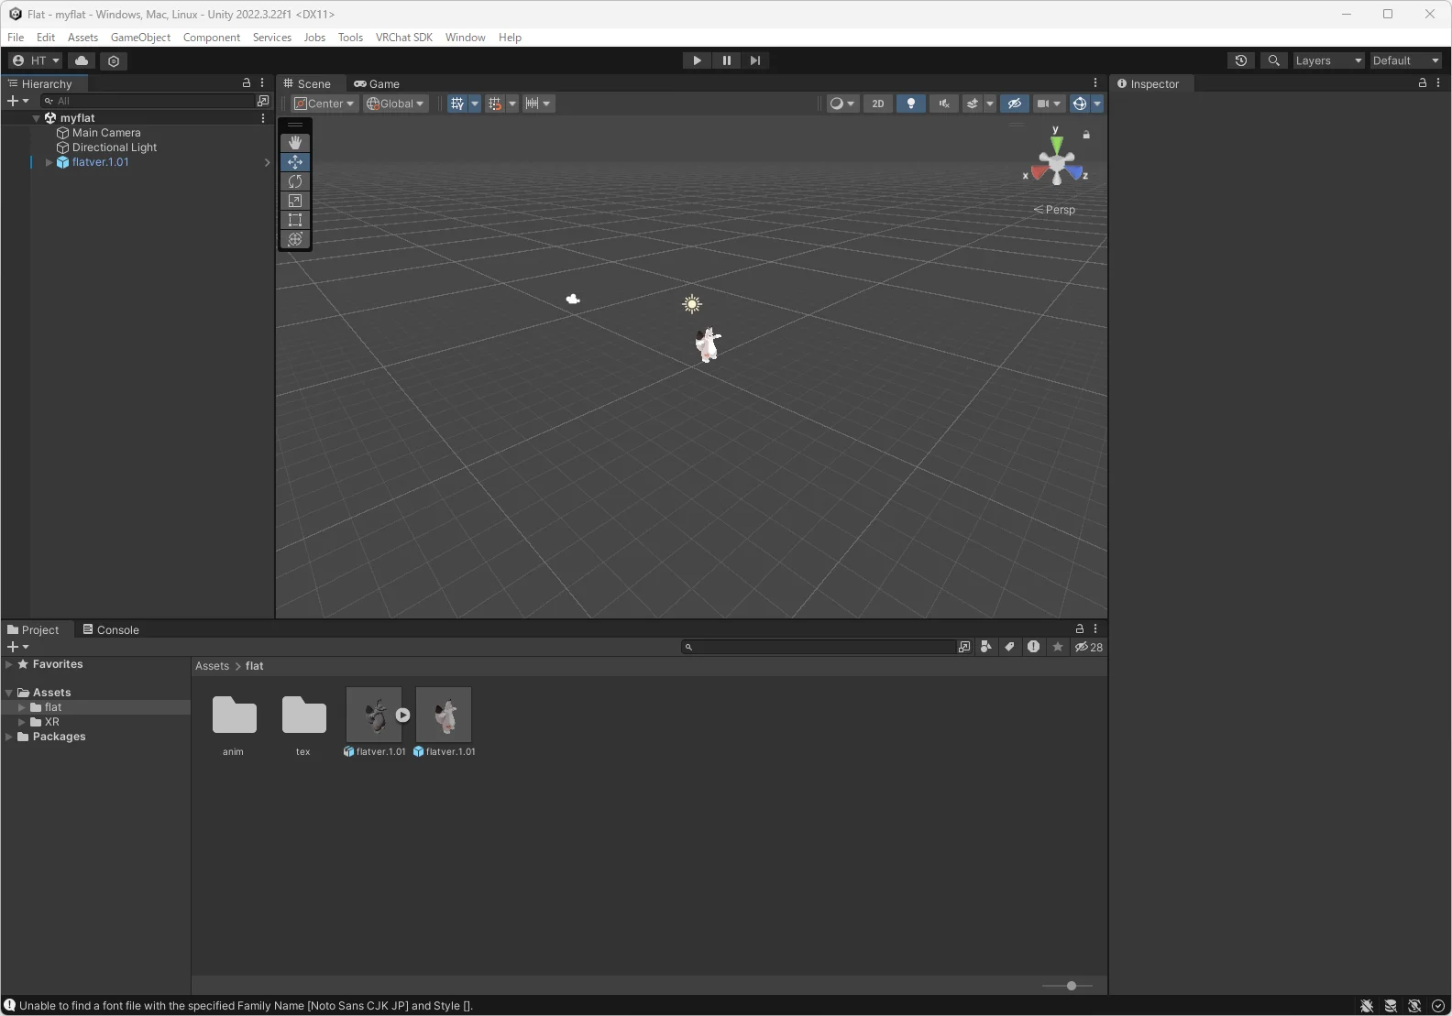Search Project by Label icon
This screenshot has height=1016, width=1452.
coord(1009,647)
